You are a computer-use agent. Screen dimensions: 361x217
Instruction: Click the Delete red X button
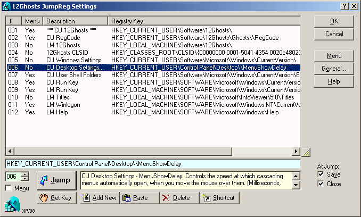pos(179,198)
